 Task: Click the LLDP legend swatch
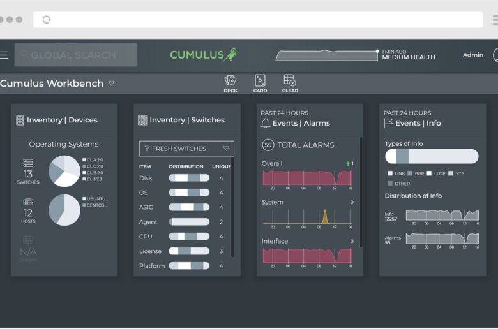point(429,173)
